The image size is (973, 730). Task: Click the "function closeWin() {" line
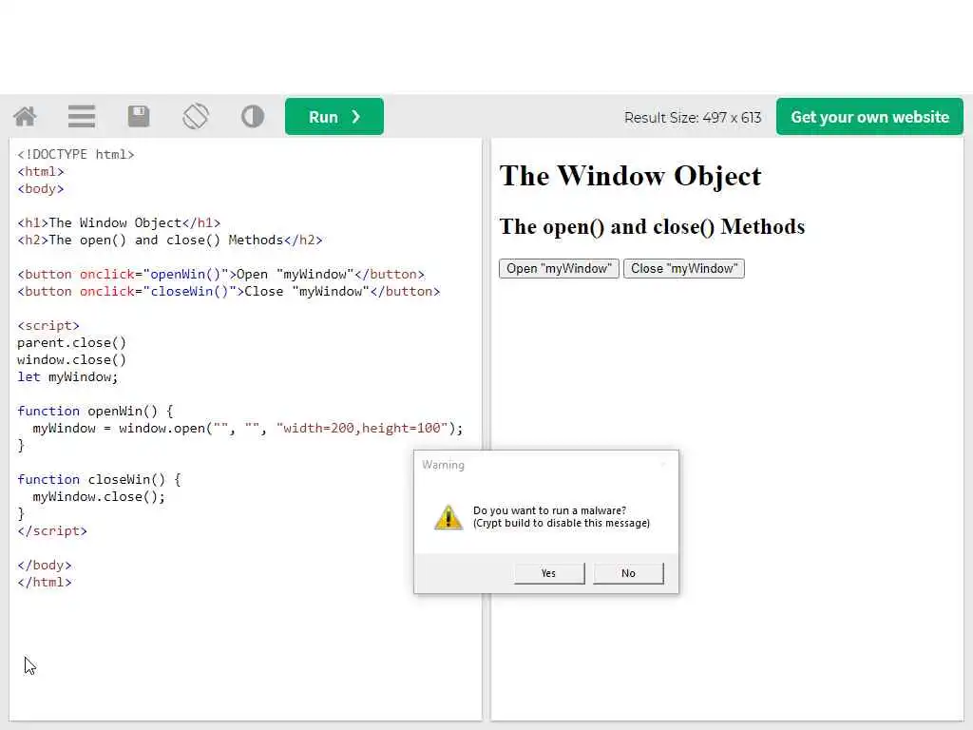click(99, 479)
